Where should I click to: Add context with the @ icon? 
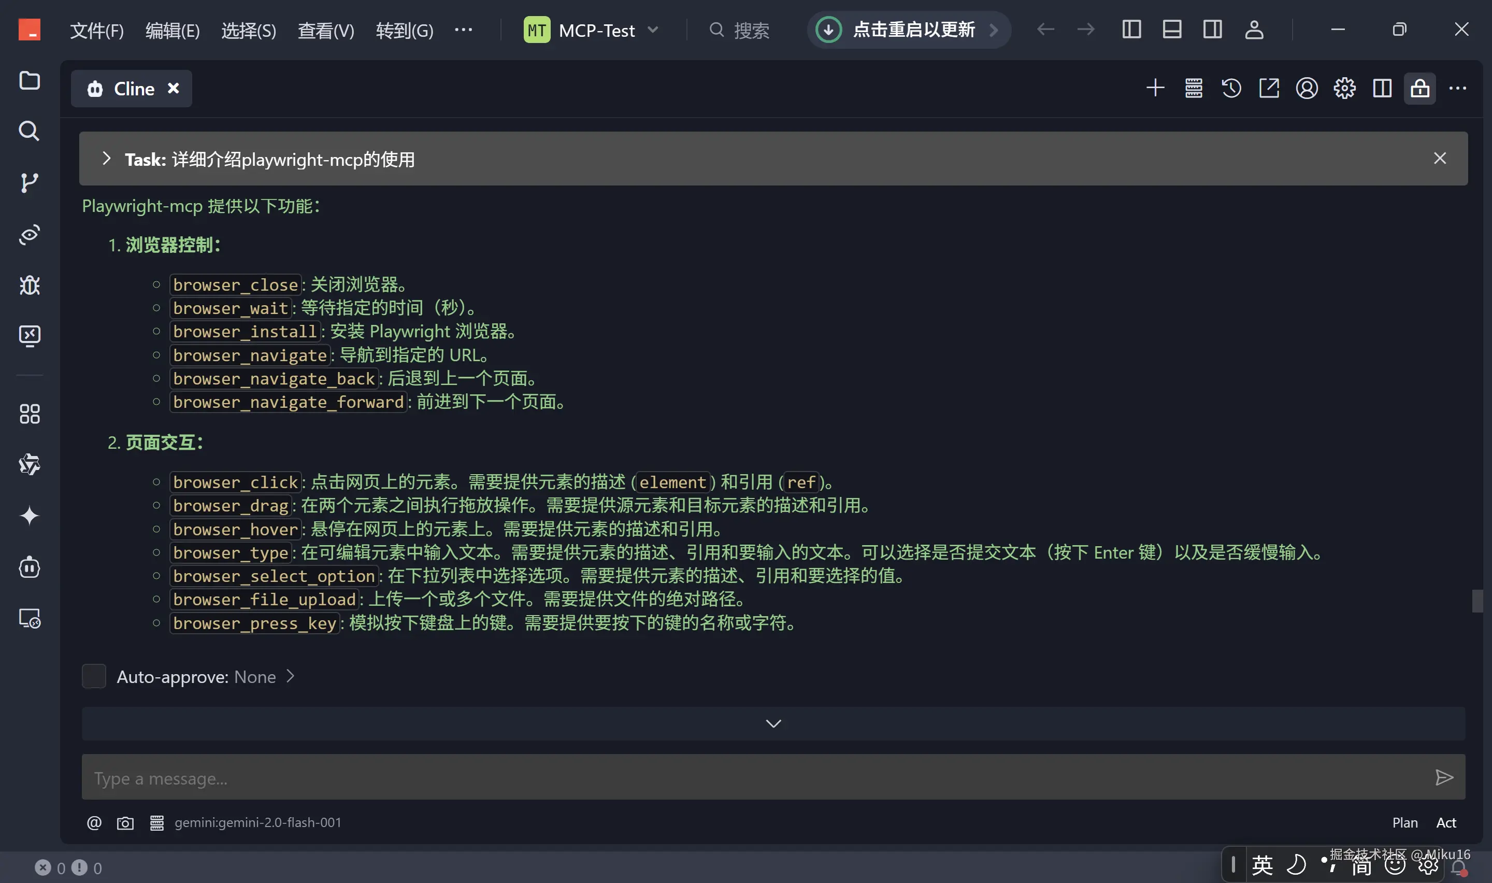[x=94, y=822]
